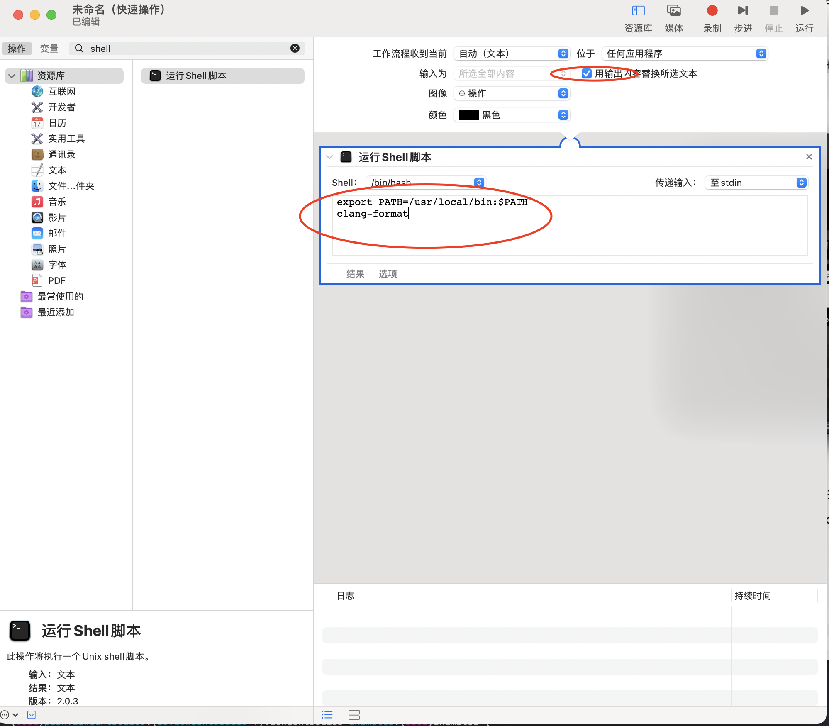
Task: Open the Results (结果) section
Action: (355, 274)
